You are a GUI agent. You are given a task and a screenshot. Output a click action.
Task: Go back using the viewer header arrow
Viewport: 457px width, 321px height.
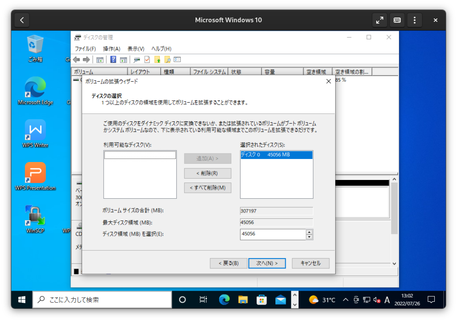[22, 20]
